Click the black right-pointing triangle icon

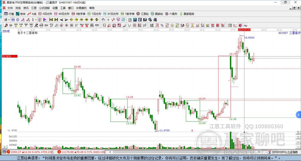pyautogui.click(x=66, y=20)
